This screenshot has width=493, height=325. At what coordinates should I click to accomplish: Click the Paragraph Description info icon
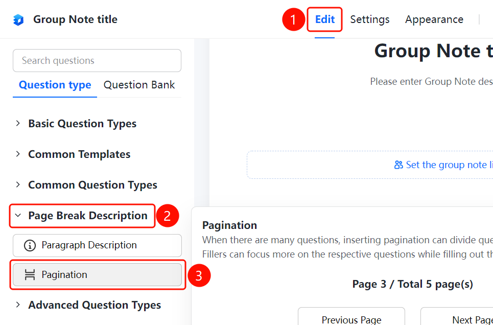click(30, 245)
